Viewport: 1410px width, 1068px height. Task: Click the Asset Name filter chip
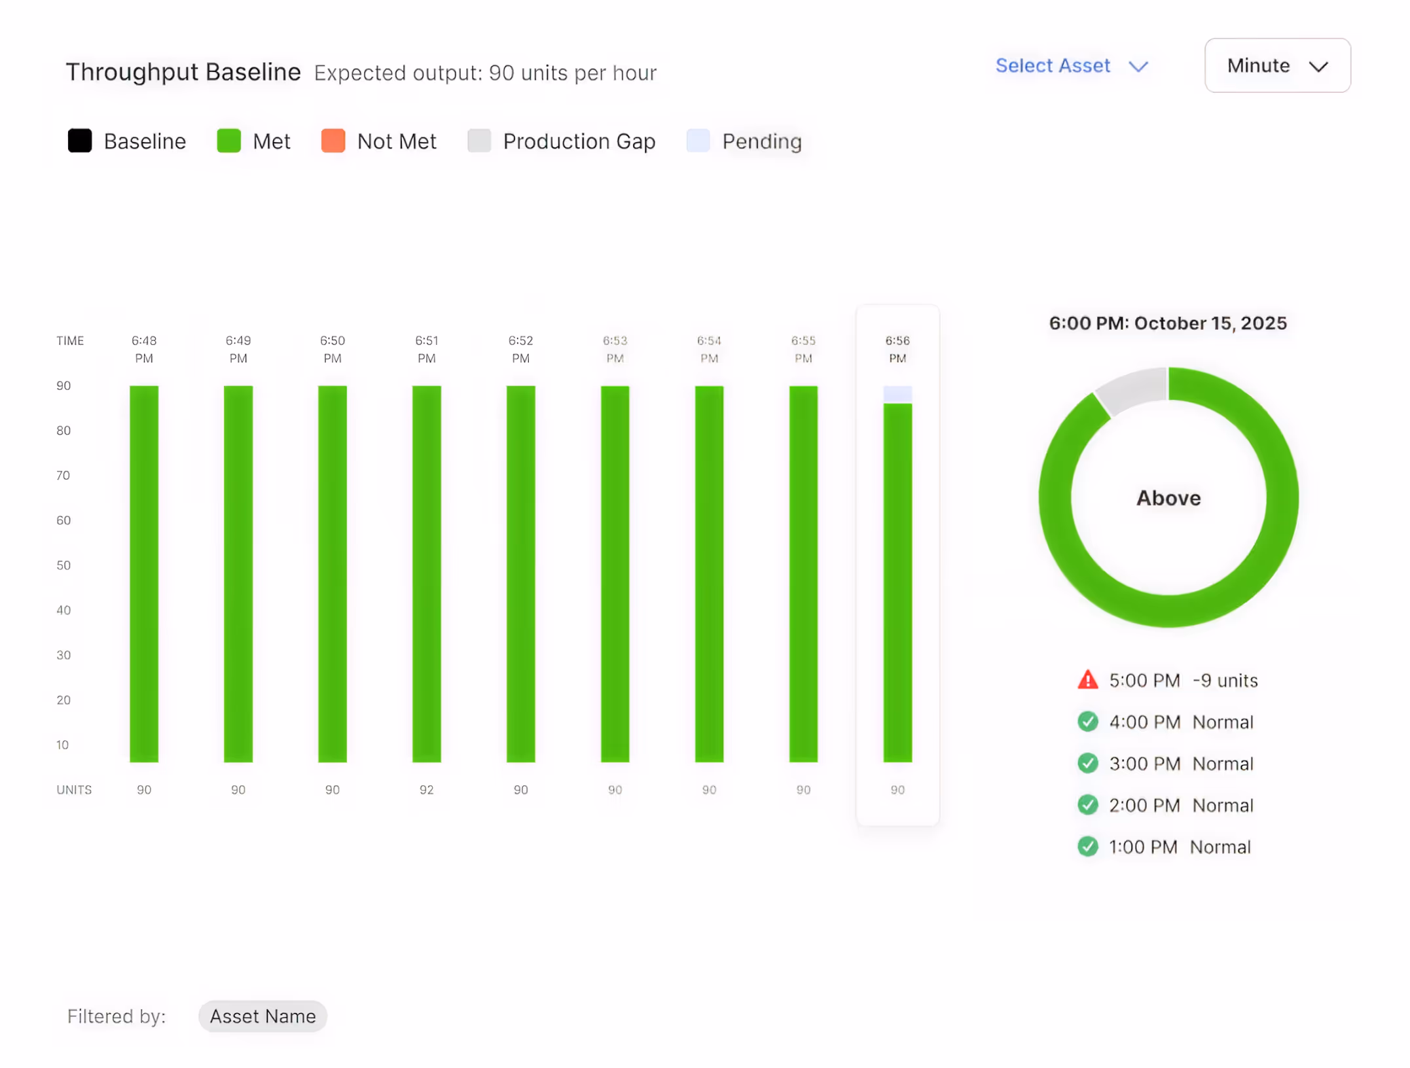(262, 1016)
